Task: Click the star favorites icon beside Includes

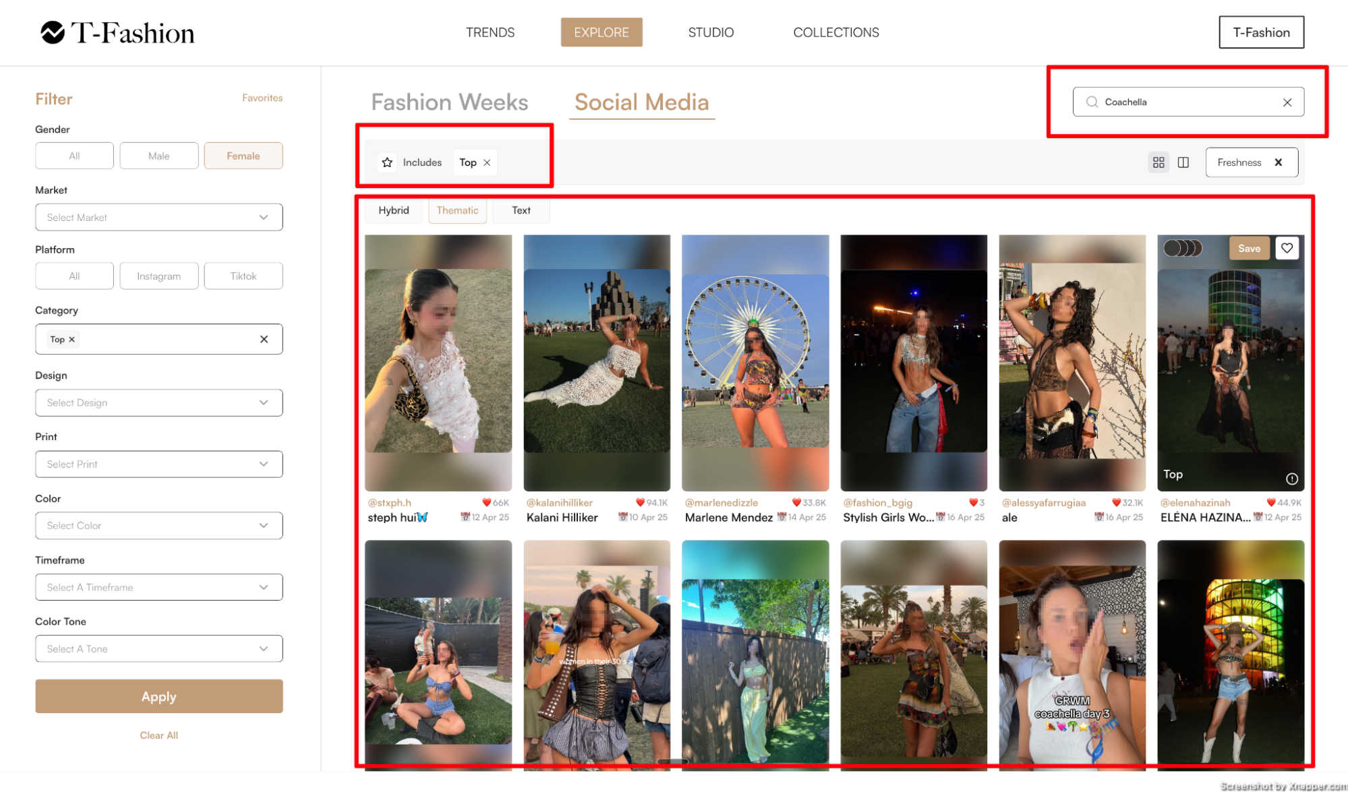Action: point(387,162)
